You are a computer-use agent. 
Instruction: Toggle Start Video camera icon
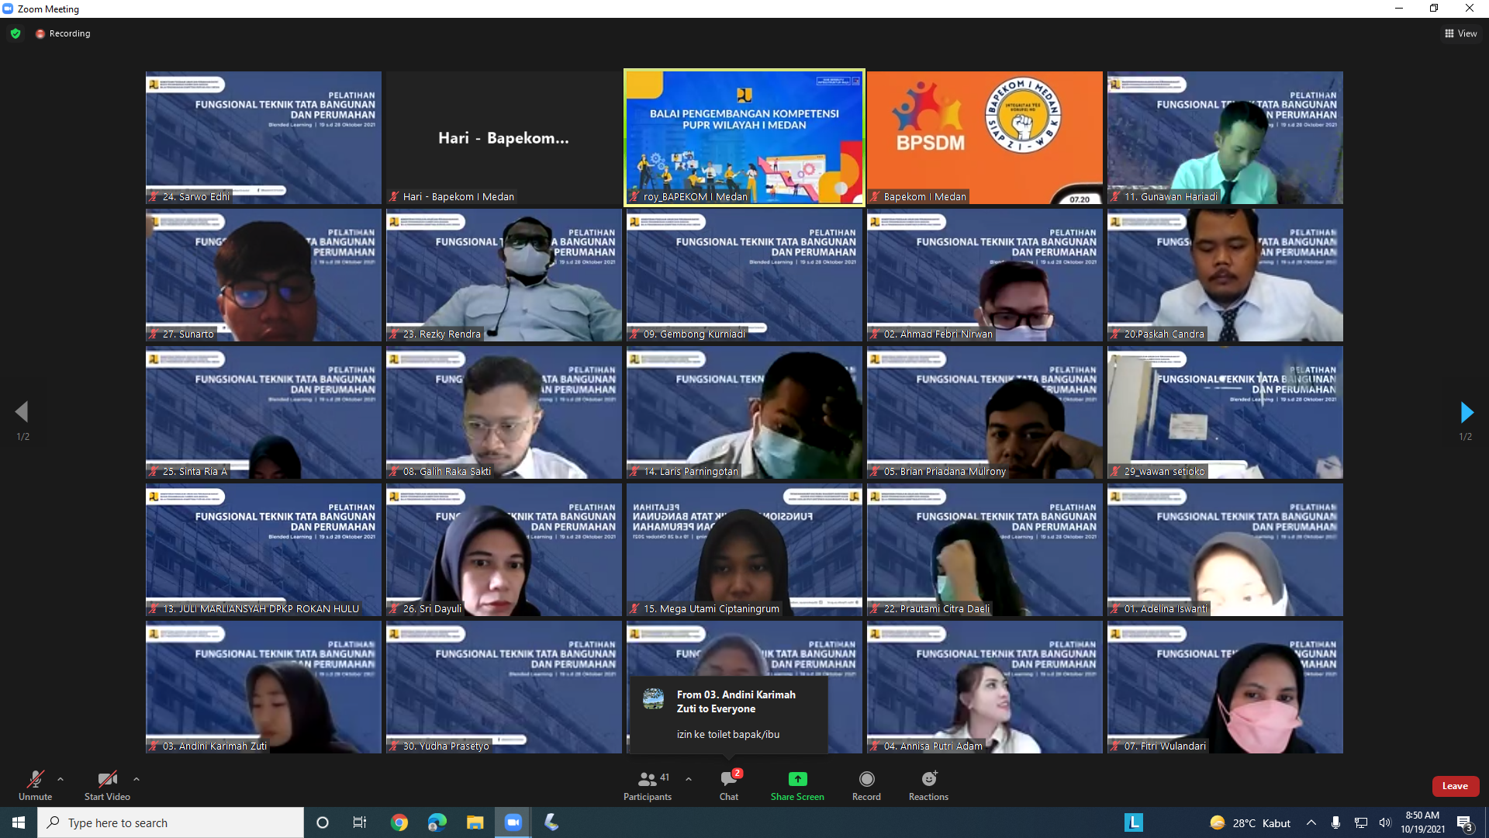[107, 779]
